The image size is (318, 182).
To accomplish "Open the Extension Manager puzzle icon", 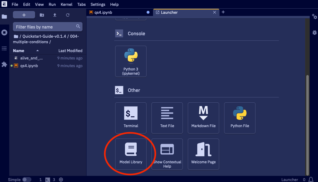I will point(4,64).
